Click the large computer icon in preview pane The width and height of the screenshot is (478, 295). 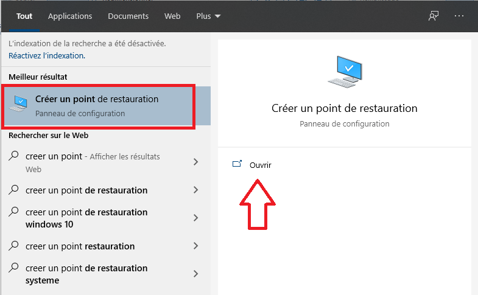click(x=345, y=72)
